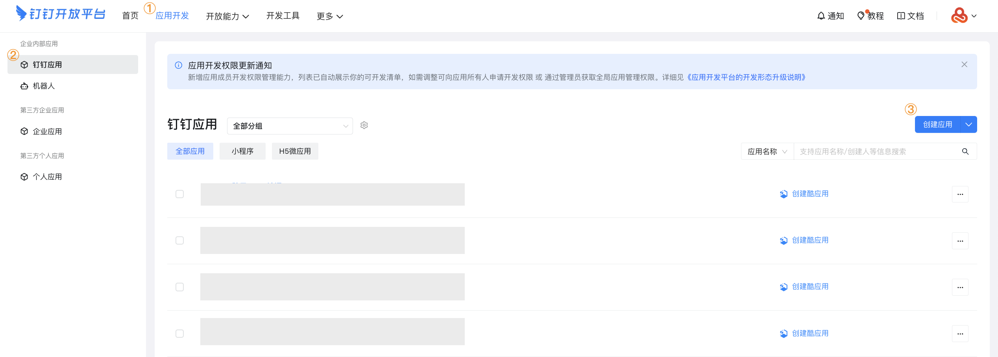
Task: Click the group settings gear icon
Action: tap(364, 125)
